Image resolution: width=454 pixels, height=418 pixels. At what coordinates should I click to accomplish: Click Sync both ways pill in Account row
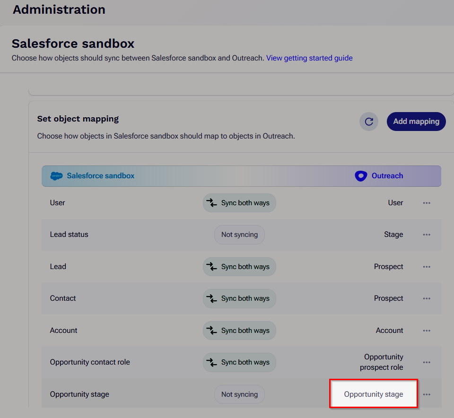coord(239,331)
